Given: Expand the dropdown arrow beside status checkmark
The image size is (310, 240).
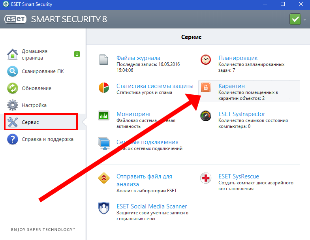Looking at the screenshot, I should pos(305,19).
